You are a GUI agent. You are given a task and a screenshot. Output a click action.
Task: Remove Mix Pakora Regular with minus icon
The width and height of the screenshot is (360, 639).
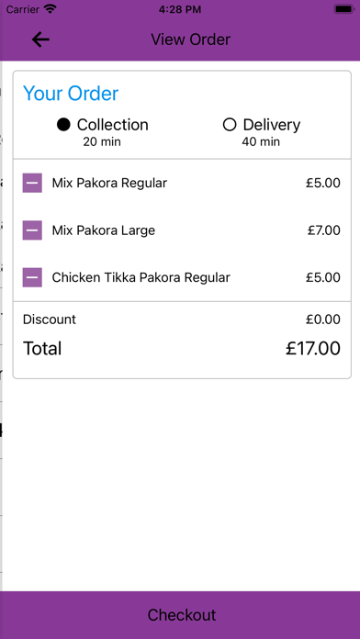point(32,183)
